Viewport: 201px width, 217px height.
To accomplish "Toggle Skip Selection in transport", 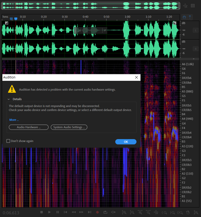I will pyautogui.click(x=113, y=212).
